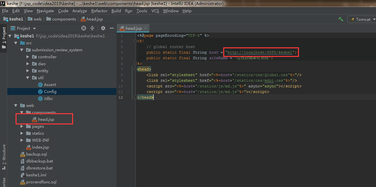The width and height of the screenshot is (376, 187).
Task: Open the Project view selector dropdown
Action: tap(23, 28)
